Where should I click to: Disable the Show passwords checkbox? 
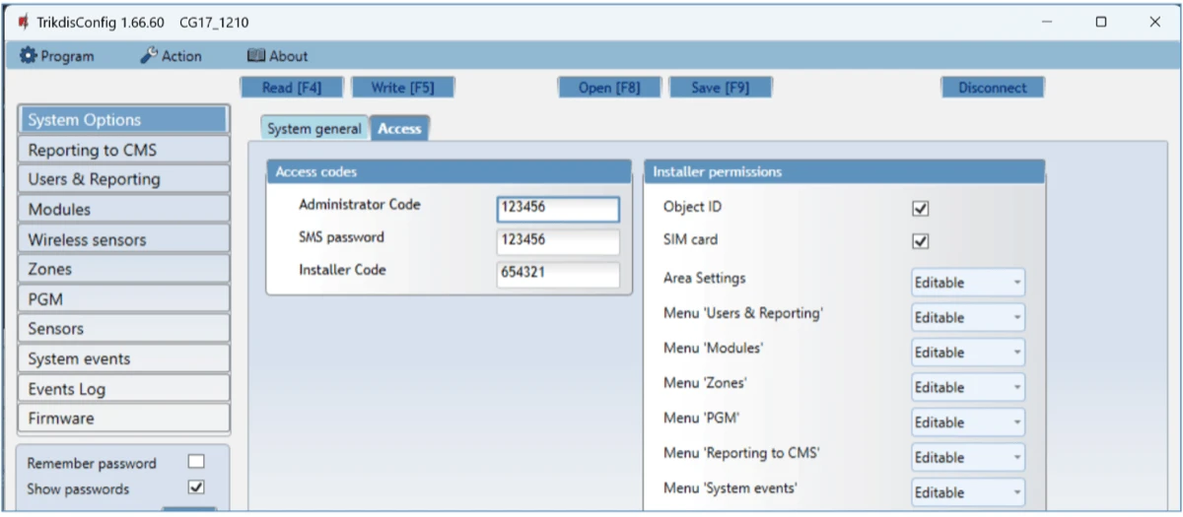[196, 487]
